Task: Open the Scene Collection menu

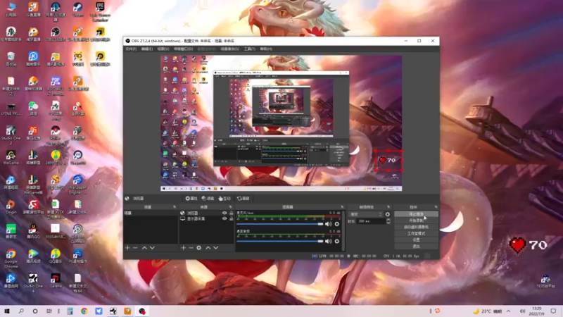Action: (230, 49)
